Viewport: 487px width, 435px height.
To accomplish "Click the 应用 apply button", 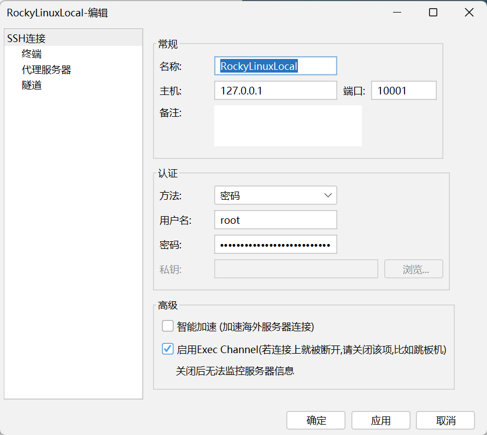I will click(381, 420).
